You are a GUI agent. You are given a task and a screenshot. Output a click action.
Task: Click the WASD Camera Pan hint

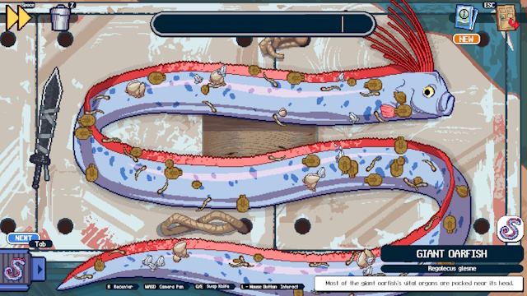(x=164, y=287)
